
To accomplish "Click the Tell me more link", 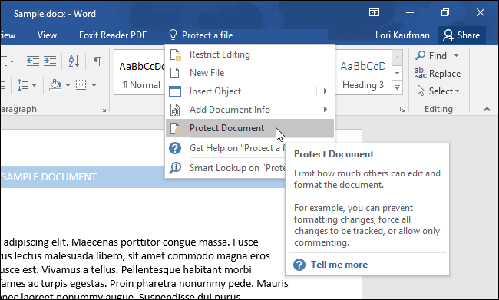I will point(339,265).
